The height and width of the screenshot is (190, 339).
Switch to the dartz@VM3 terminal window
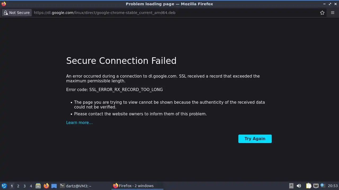tap(76, 186)
